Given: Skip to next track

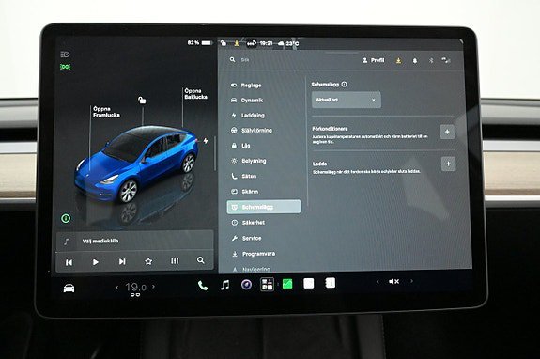Looking at the screenshot, I should 122,262.
